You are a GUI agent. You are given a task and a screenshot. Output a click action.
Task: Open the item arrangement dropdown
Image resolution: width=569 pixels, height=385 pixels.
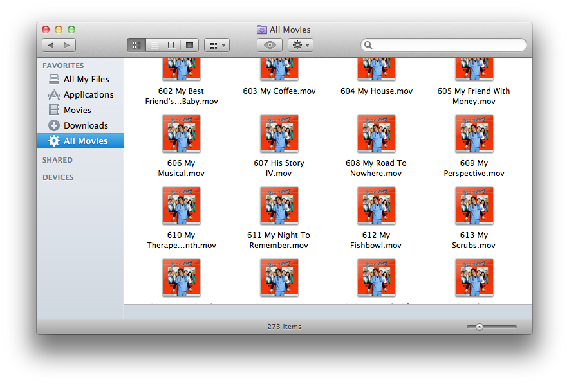click(217, 45)
